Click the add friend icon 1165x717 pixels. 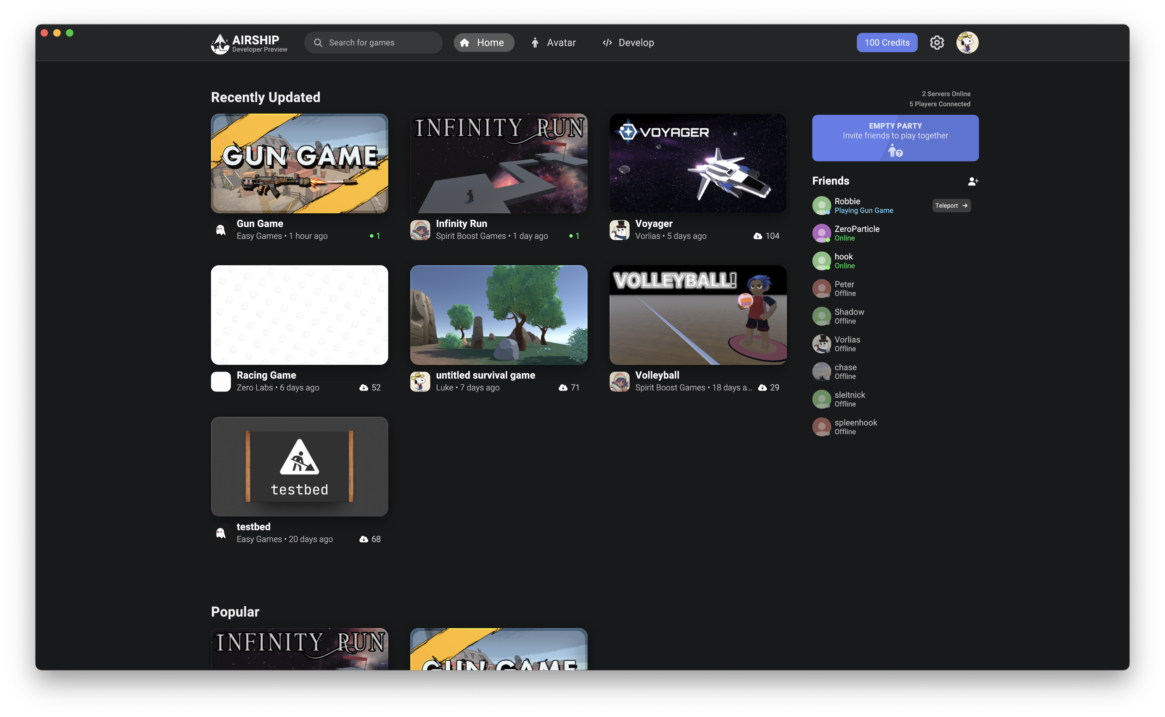pyautogui.click(x=973, y=181)
